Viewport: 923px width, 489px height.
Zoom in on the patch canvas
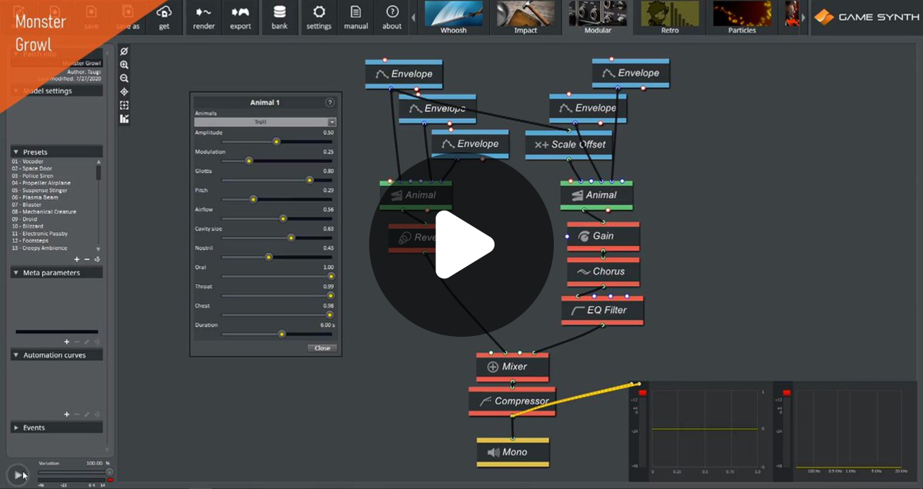click(125, 65)
